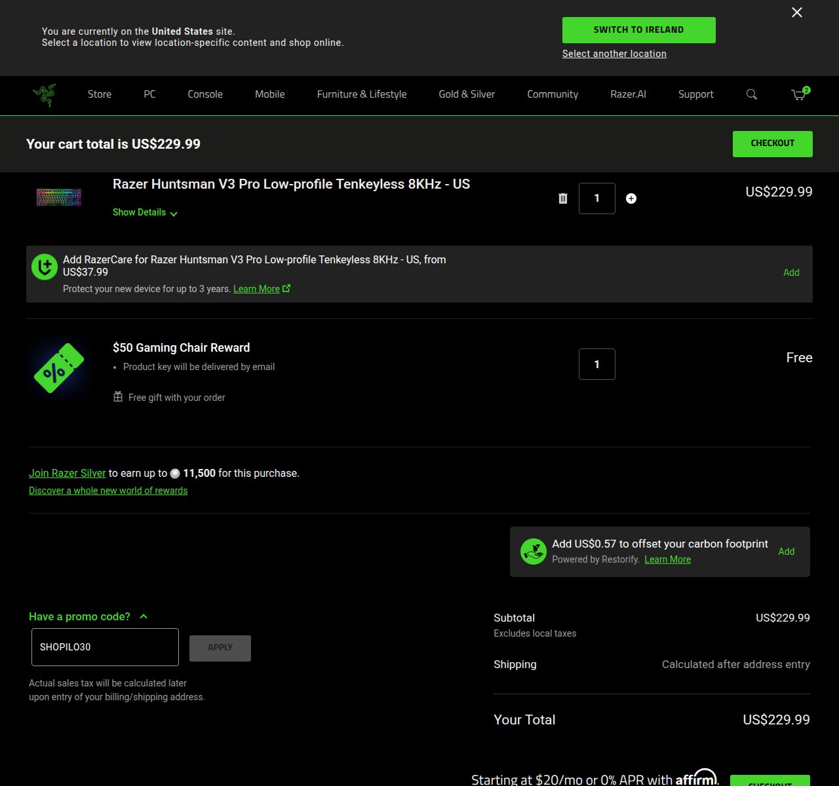Click the Huntsman keyboard thumbnail
Image resolution: width=839 pixels, height=786 pixels.
pyautogui.click(x=59, y=196)
